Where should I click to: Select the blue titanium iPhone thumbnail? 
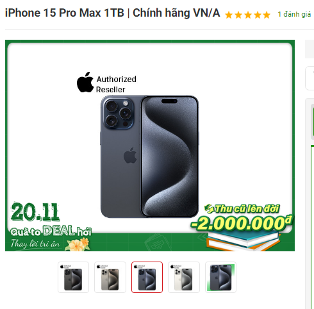pyautogui.click(x=147, y=277)
